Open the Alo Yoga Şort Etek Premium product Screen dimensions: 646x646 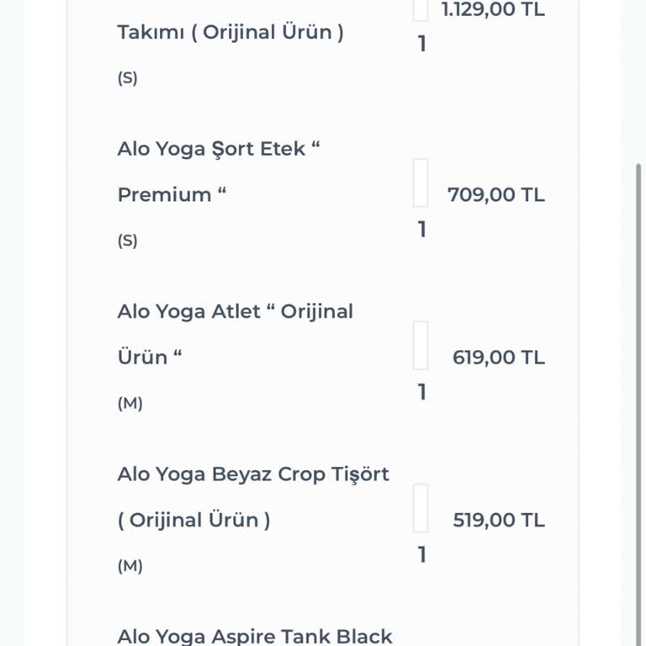(219, 150)
